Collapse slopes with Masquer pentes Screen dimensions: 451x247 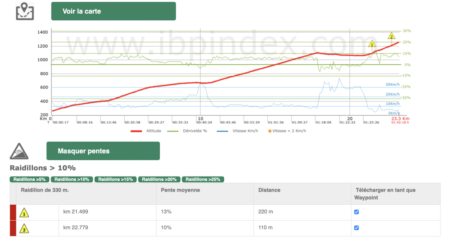[103, 151]
